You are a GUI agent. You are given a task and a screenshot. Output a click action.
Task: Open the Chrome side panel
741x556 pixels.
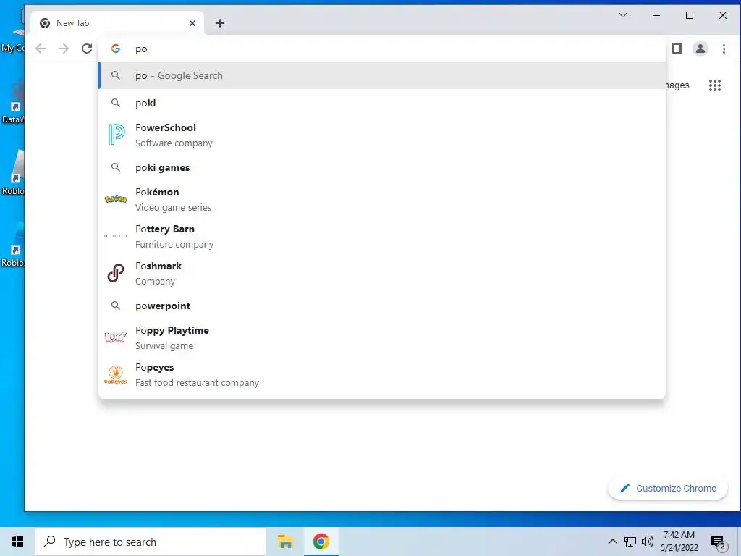[x=677, y=49]
